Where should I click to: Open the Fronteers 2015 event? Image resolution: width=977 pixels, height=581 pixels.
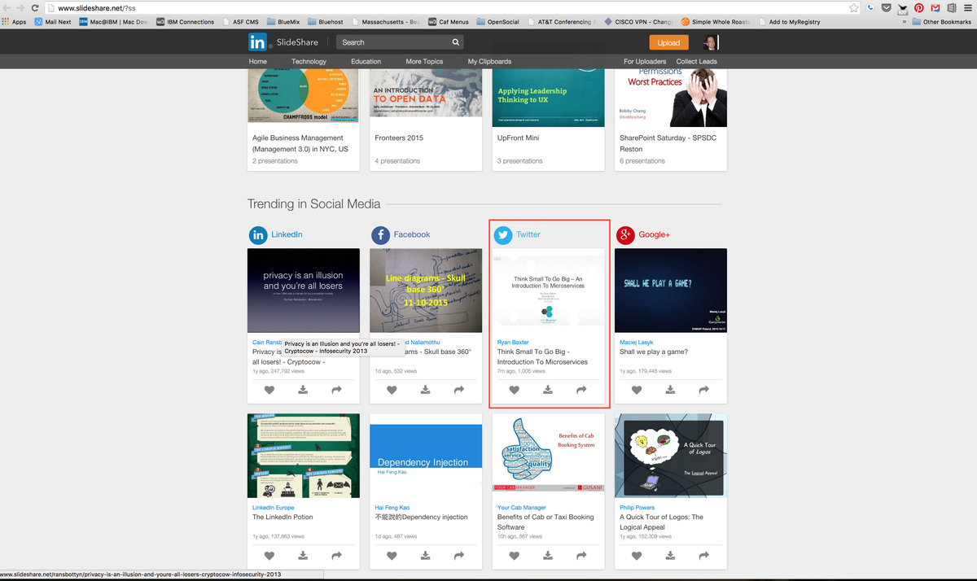click(400, 138)
